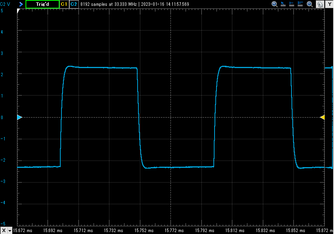Click the 15.852 ms time axis label

pos(296,231)
